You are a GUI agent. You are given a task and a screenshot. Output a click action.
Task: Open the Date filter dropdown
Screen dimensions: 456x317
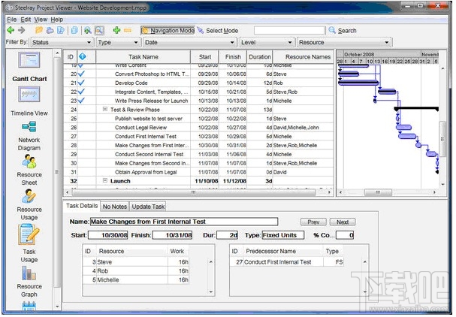(x=190, y=43)
